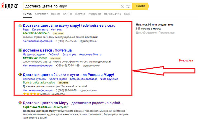The height and width of the screenshot is (121, 198).
Task: Open the Акционные букеты sitelink
Action: (90, 54)
